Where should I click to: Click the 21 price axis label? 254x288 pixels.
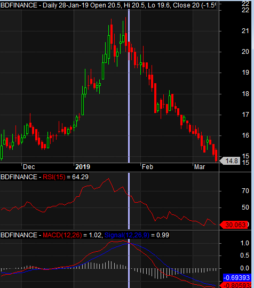245,31
